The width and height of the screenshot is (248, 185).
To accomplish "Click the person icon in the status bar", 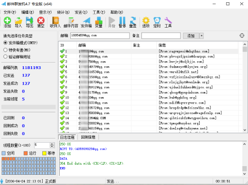I will coord(2,181).
